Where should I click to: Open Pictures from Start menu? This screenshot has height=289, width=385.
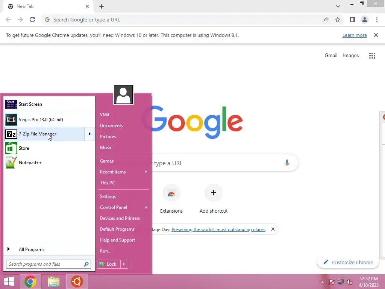(108, 136)
